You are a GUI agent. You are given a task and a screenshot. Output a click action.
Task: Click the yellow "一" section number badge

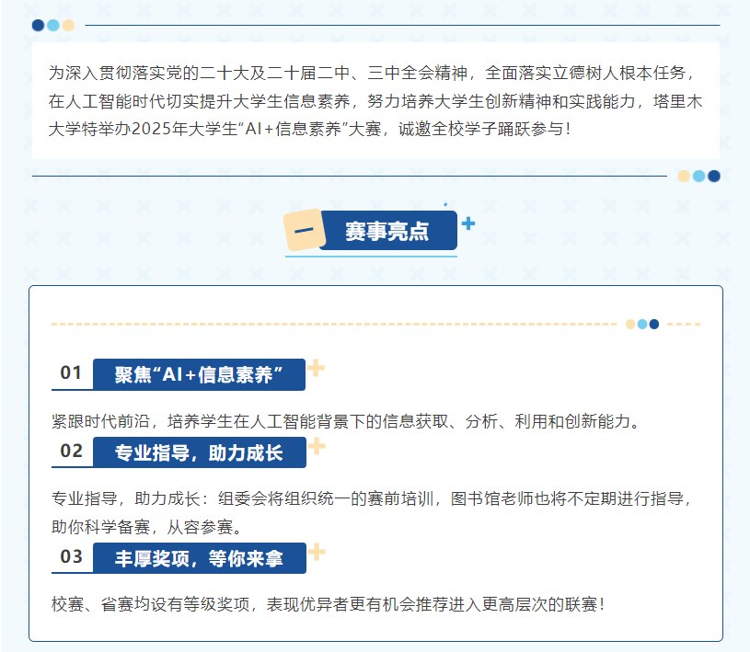click(x=303, y=231)
